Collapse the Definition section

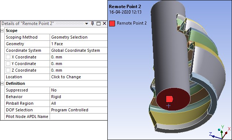[2, 83]
